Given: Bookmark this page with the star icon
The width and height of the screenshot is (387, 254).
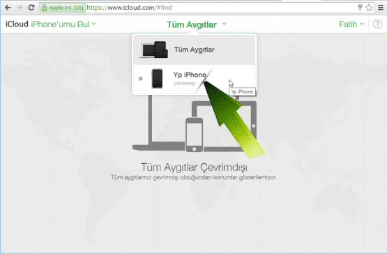Looking at the screenshot, I should [369, 8].
